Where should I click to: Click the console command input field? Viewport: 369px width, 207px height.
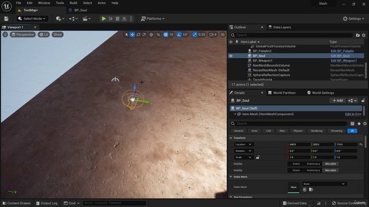coord(115,203)
